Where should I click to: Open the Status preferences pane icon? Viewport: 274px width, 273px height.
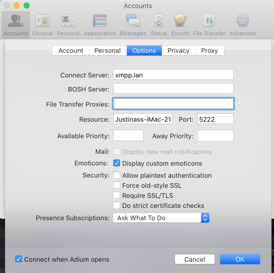tap(159, 25)
